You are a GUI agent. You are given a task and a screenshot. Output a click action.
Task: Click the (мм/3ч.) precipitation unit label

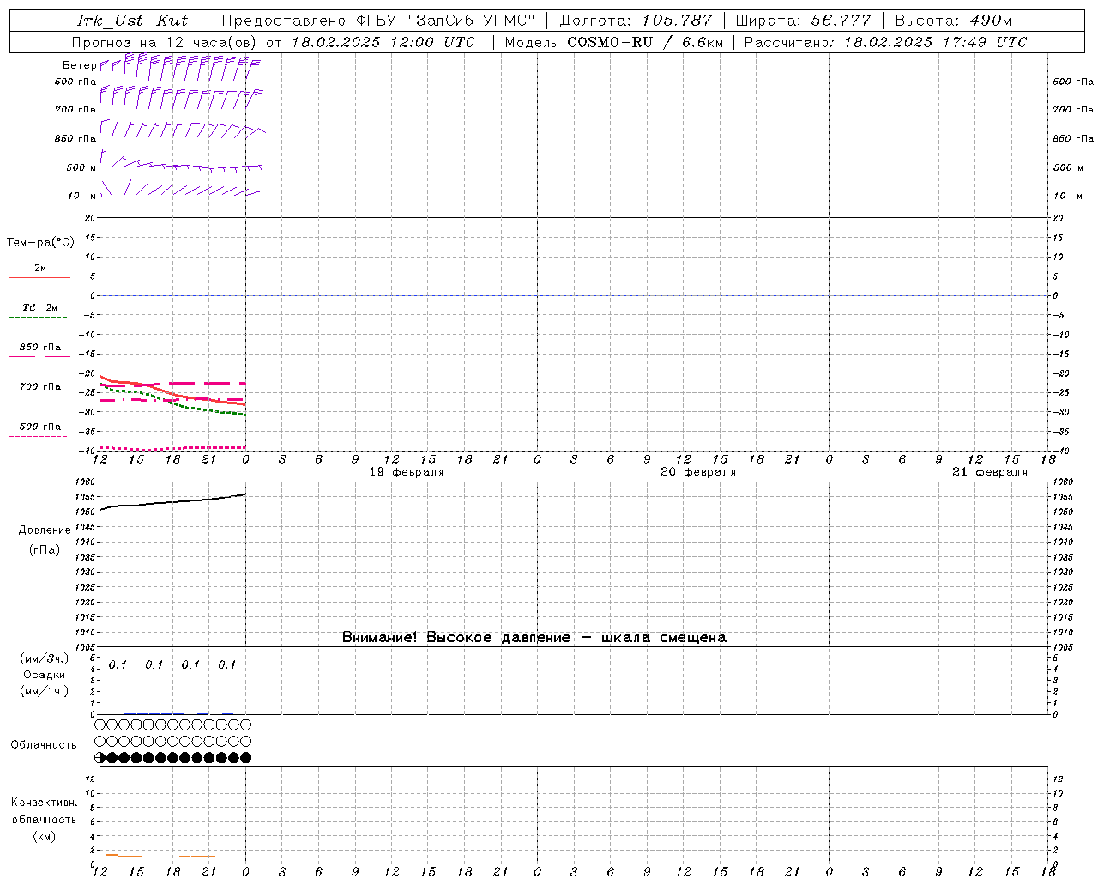[44, 658]
